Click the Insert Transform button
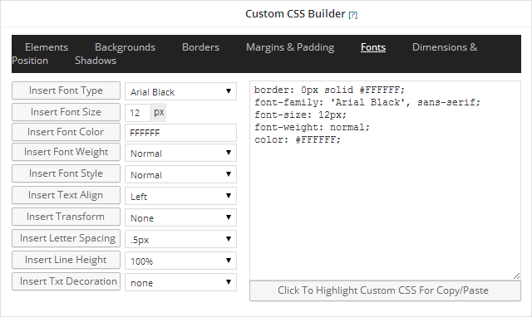This screenshot has width=532, height=317. (66, 217)
